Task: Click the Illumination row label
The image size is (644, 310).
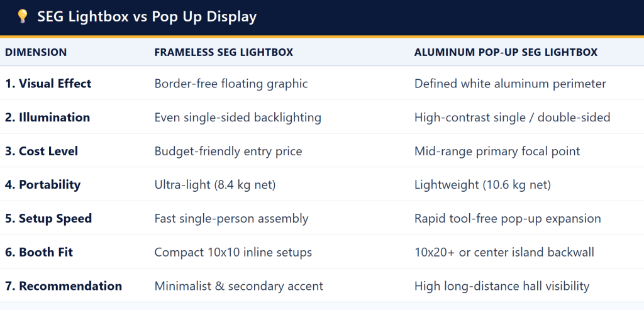Action: click(x=47, y=117)
